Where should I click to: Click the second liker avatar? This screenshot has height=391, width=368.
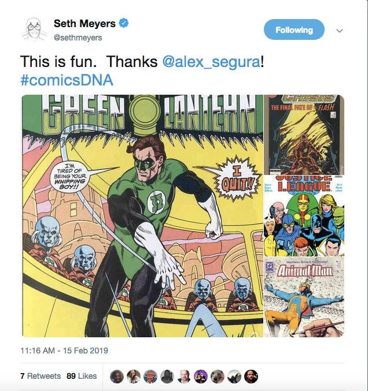[134, 377]
